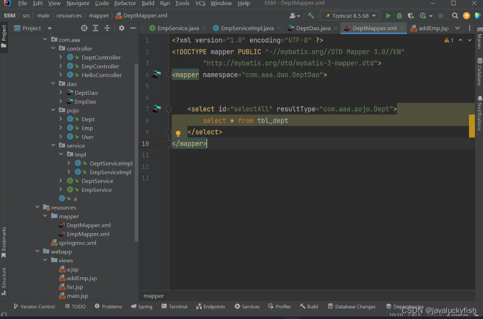This screenshot has width=483, height=319.
Task: Click the MyBatis gutter icon beside line 7
Action: 156,109
